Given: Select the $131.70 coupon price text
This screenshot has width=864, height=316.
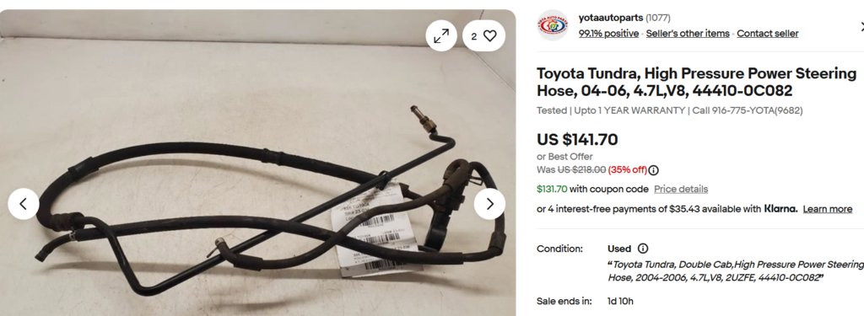Looking at the screenshot, I should 552,190.
